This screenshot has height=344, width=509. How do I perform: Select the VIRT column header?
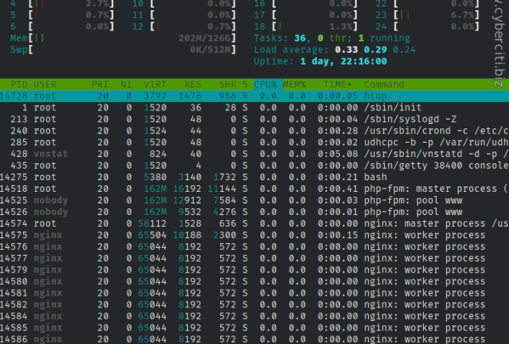point(155,84)
